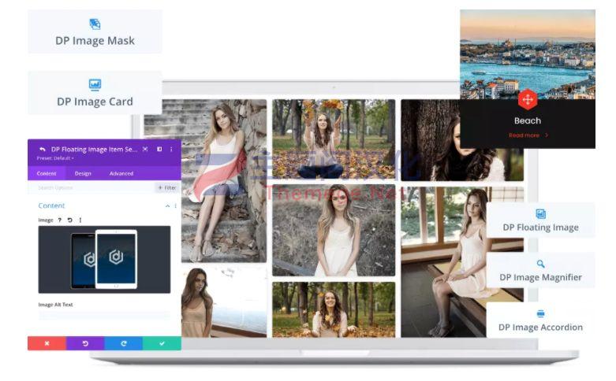Screen dimensions: 616x381
Task: Click the Image Alt Text input
Action: tap(104, 315)
